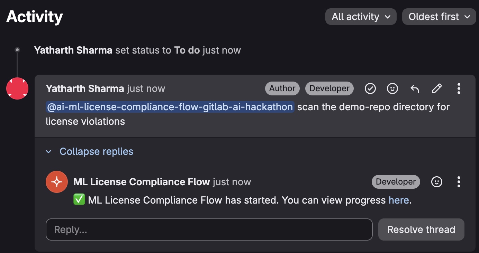Screen dimensions: 479x253
Task: Open the Oldest first sort dropdown
Action: tap(439, 16)
